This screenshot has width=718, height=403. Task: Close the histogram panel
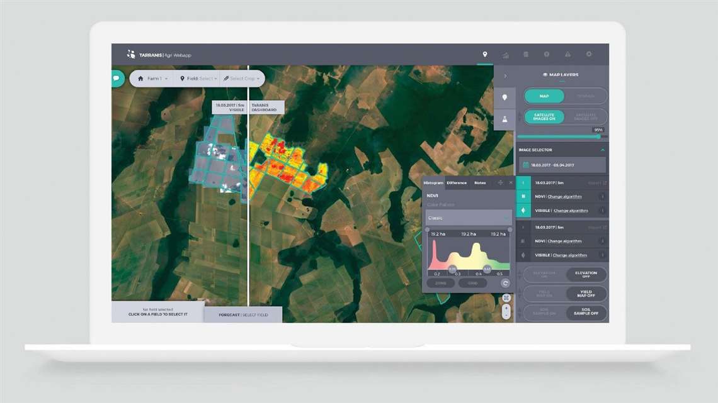point(511,183)
